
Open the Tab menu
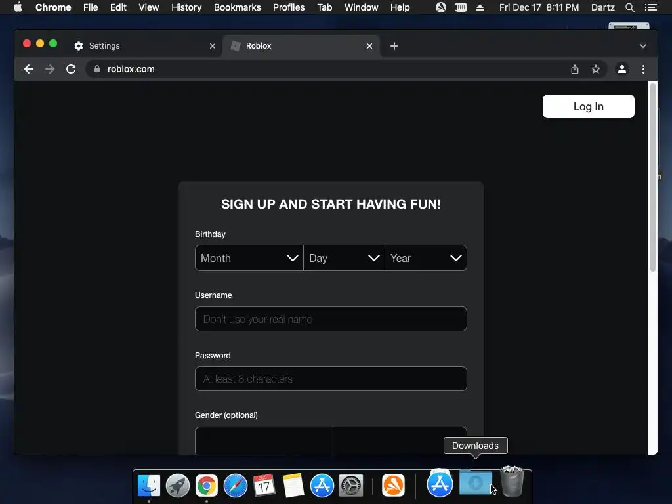pos(325,7)
